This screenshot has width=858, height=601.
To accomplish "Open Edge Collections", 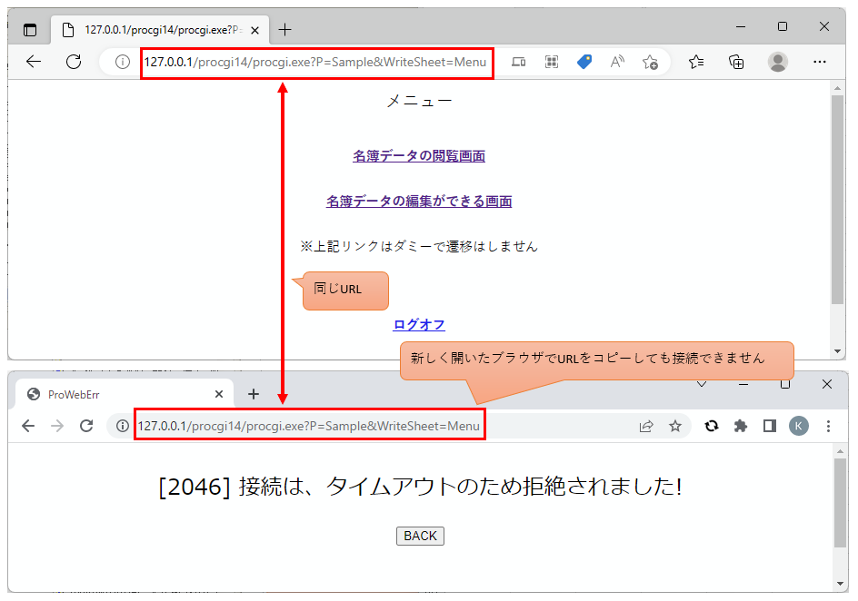I will (x=736, y=62).
